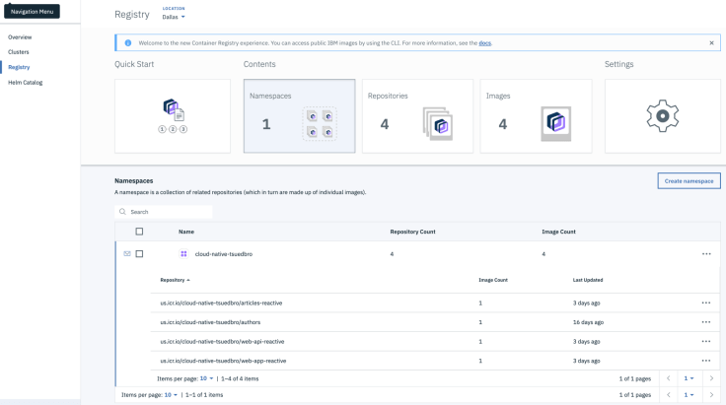Open the Dallas location dropdown
726x405 pixels.
tap(174, 17)
